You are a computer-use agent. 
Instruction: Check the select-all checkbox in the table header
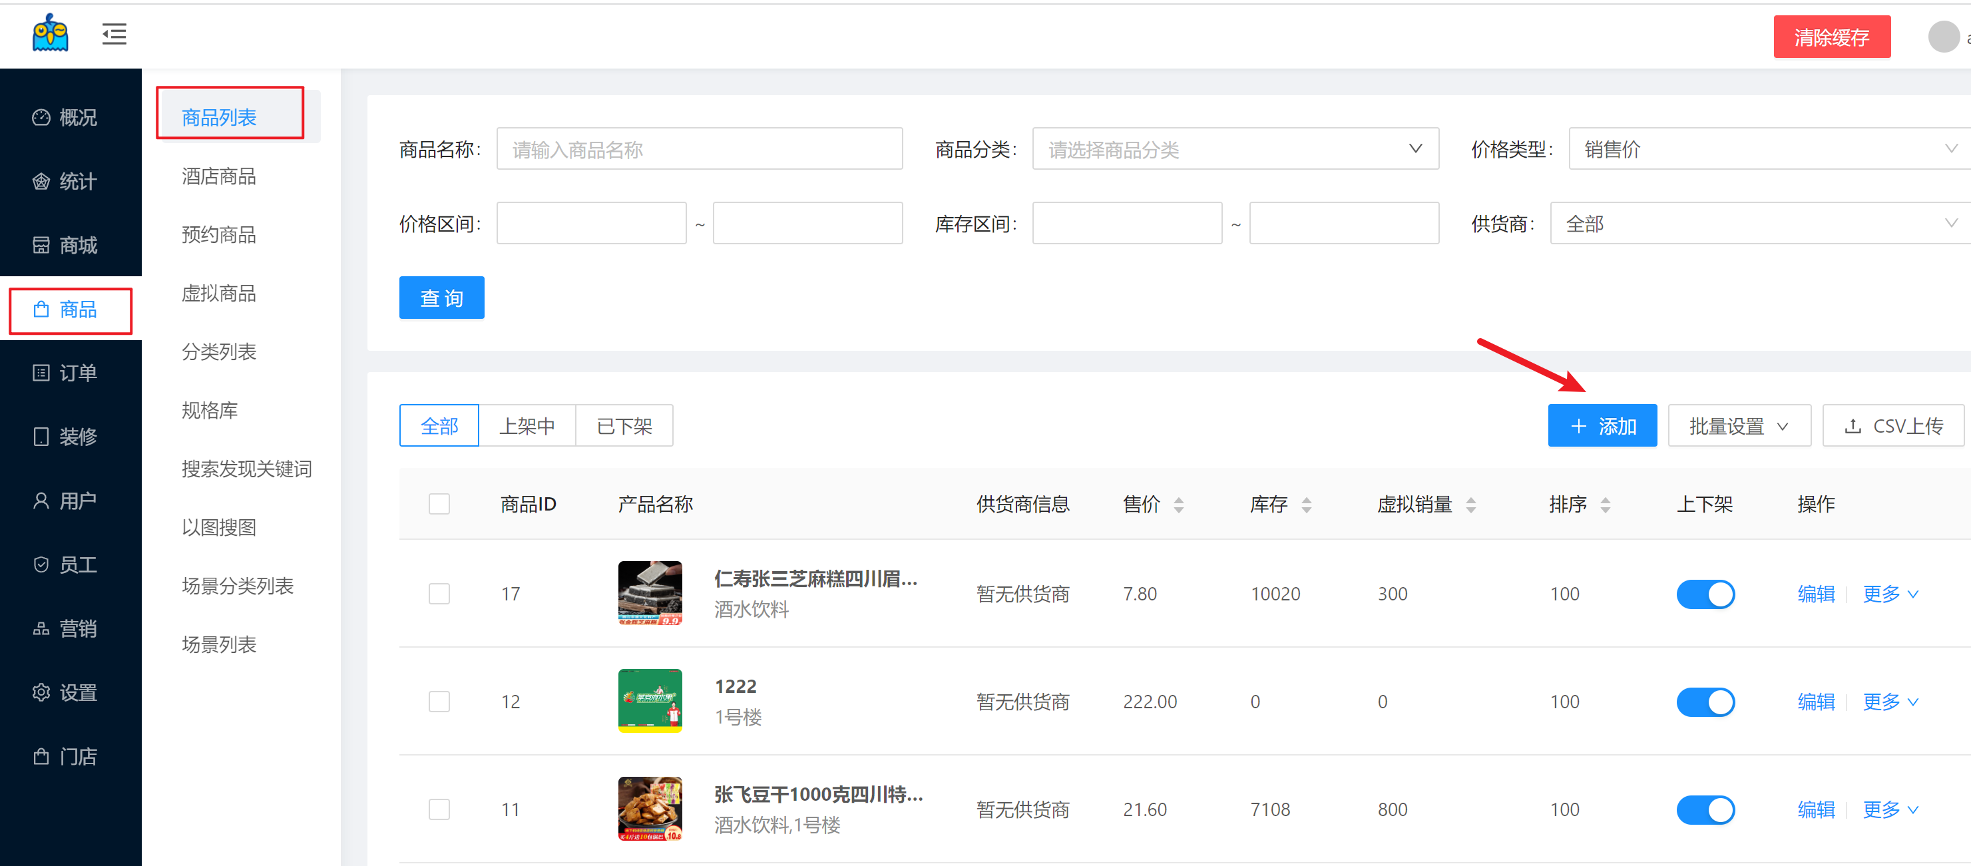point(439,504)
